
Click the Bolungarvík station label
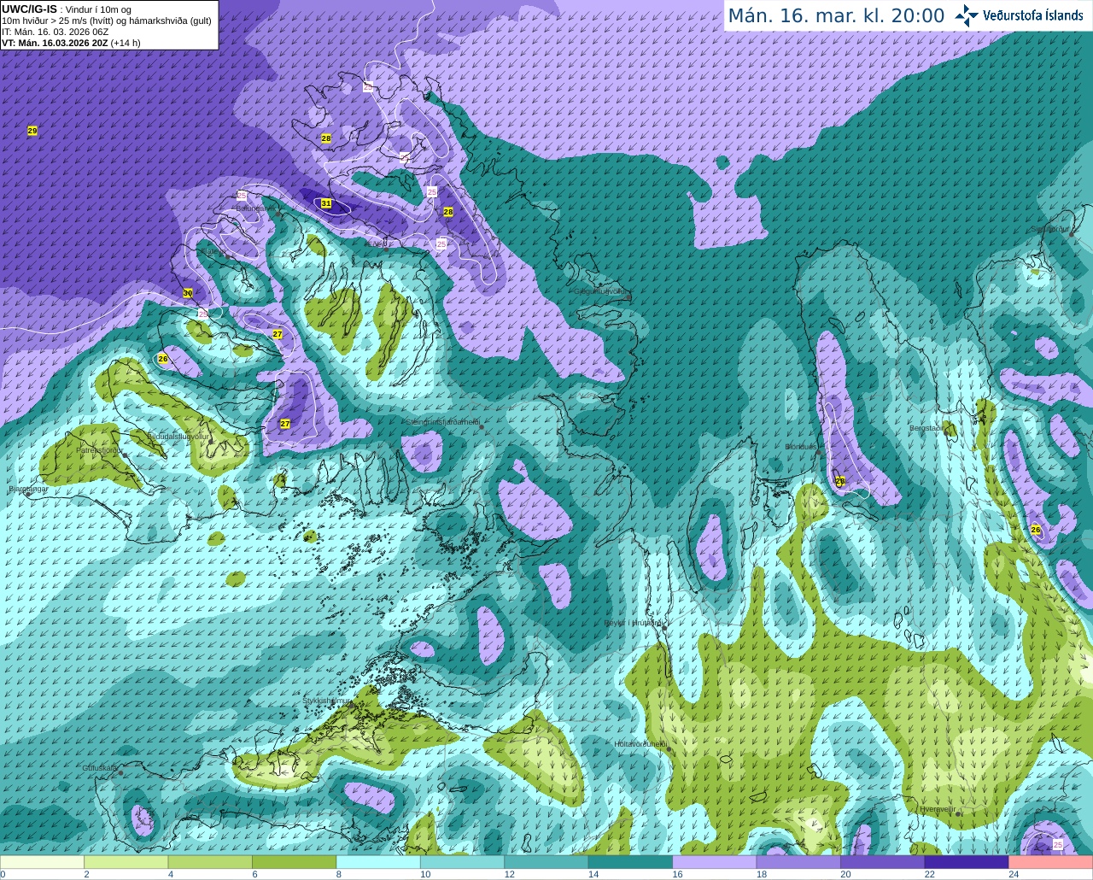[x=254, y=208]
